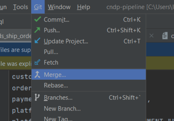
Task: Close the editor tab with X
Action: pos(151,36)
